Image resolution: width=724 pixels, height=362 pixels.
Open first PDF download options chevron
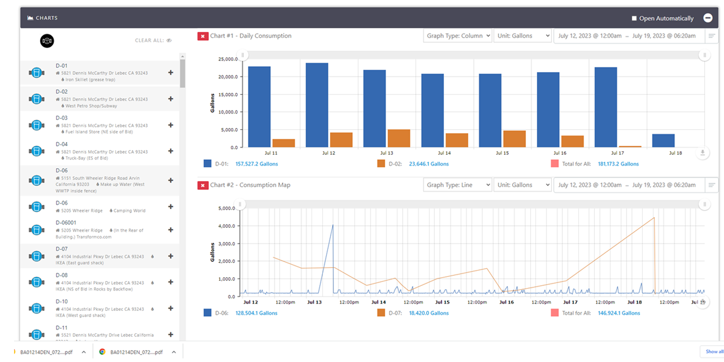click(x=84, y=352)
